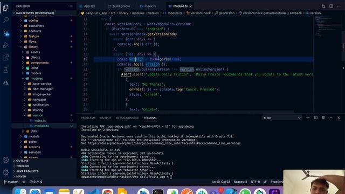Image resolution: width=345 pixels, height=194 pixels.
Task: Close the module.ts editor tab
Action: pyautogui.click(x=190, y=6)
